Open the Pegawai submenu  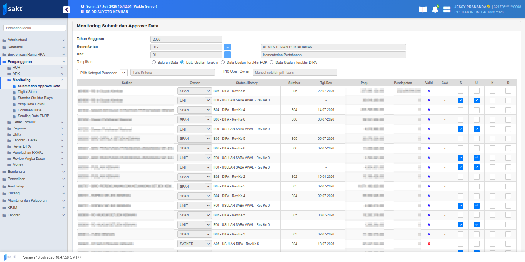[x=19, y=128]
